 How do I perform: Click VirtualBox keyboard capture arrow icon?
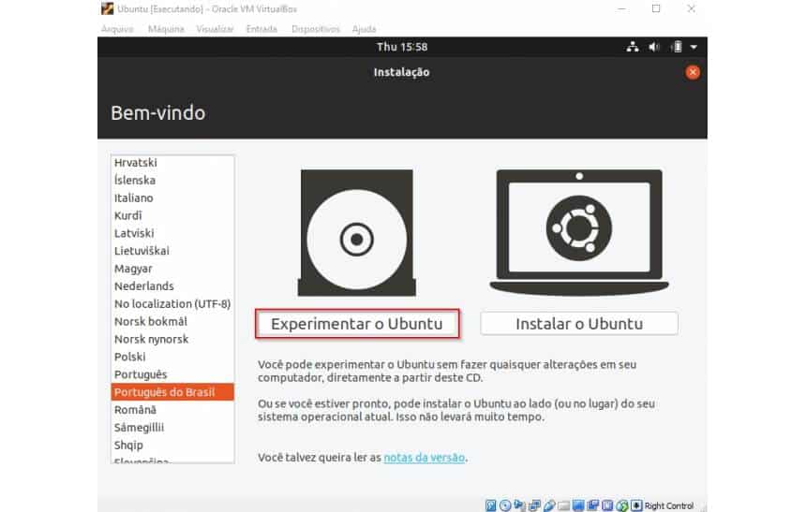636,505
